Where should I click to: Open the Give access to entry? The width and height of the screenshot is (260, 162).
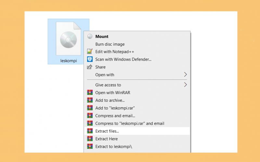coord(137,85)
